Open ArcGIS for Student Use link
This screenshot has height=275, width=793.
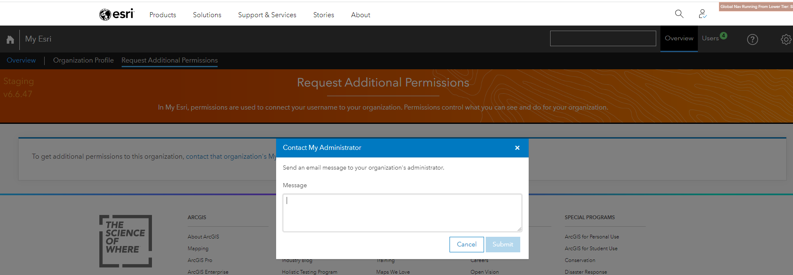pyautogui.click(x=591, y=249)
